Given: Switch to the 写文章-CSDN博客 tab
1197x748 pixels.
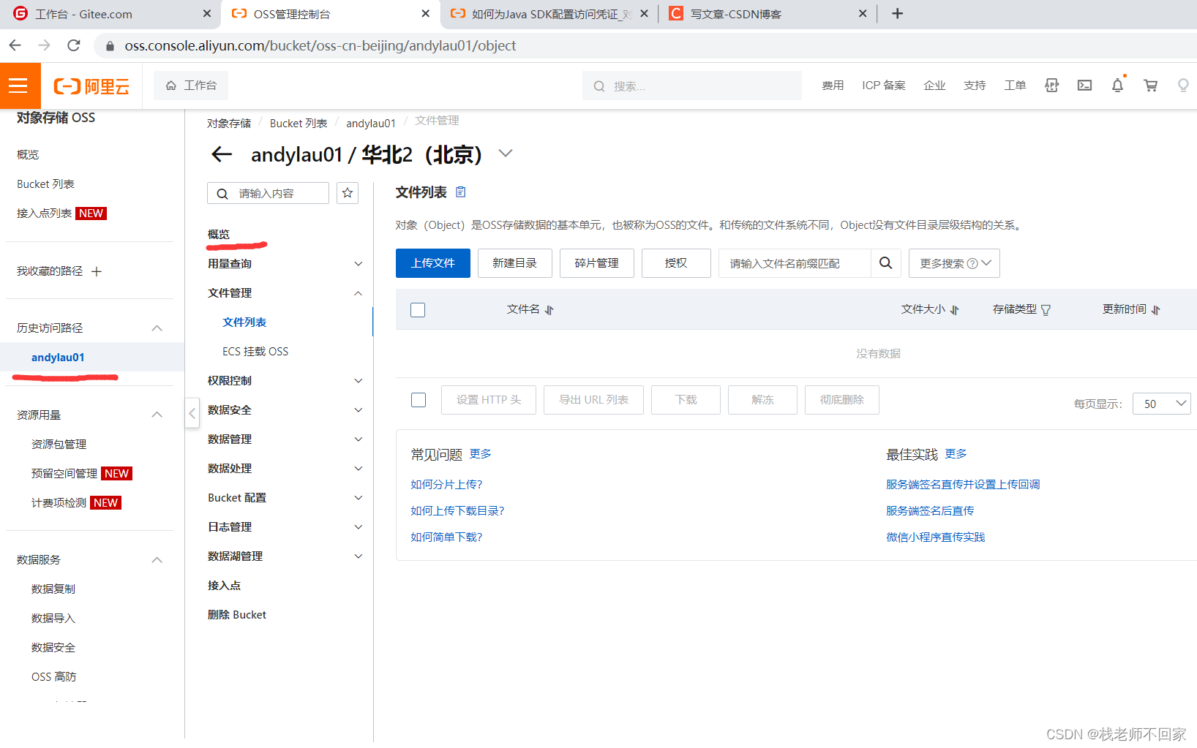Looking at the screenshot, I should tap(767, 14).
